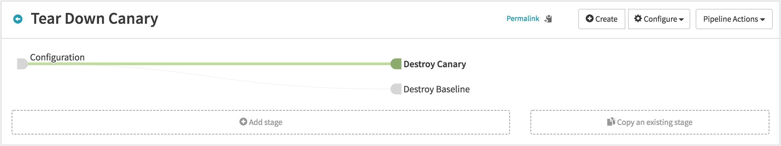Select the grey Destroy Baseline stage node

coord(396,89)
